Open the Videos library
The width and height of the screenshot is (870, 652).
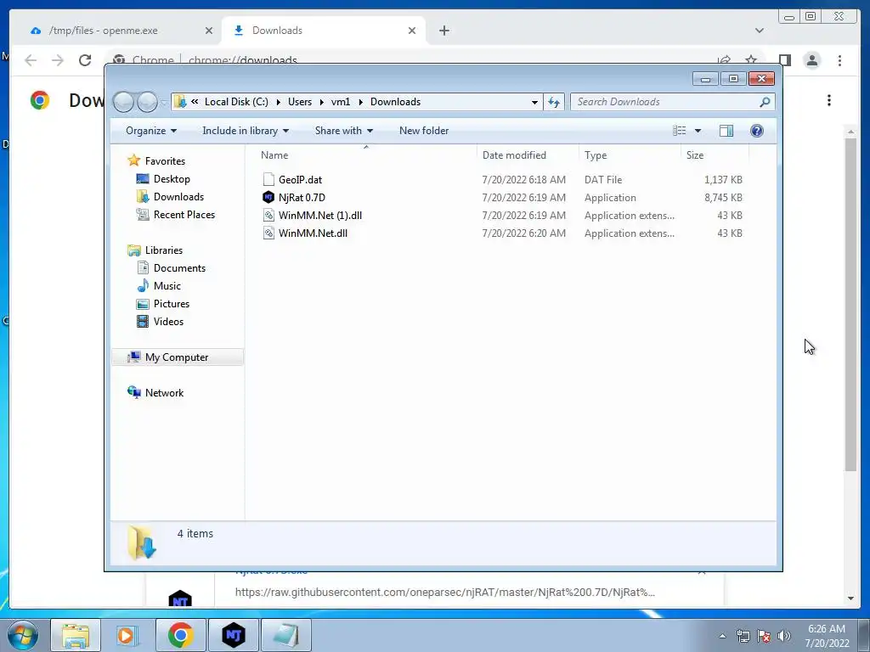click(168, 321)
